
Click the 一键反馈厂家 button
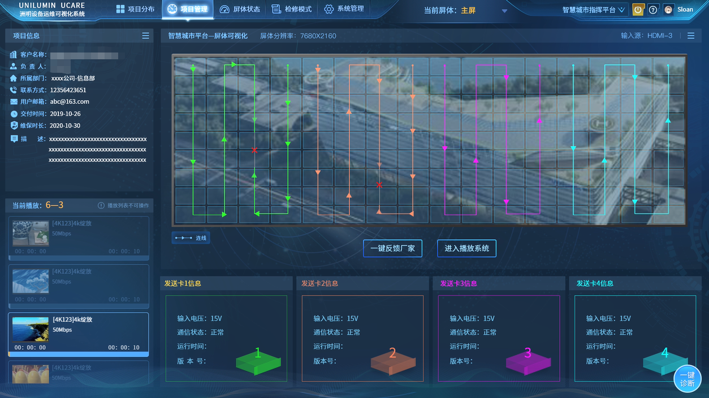pyautogui.click(x=392, y=248)
